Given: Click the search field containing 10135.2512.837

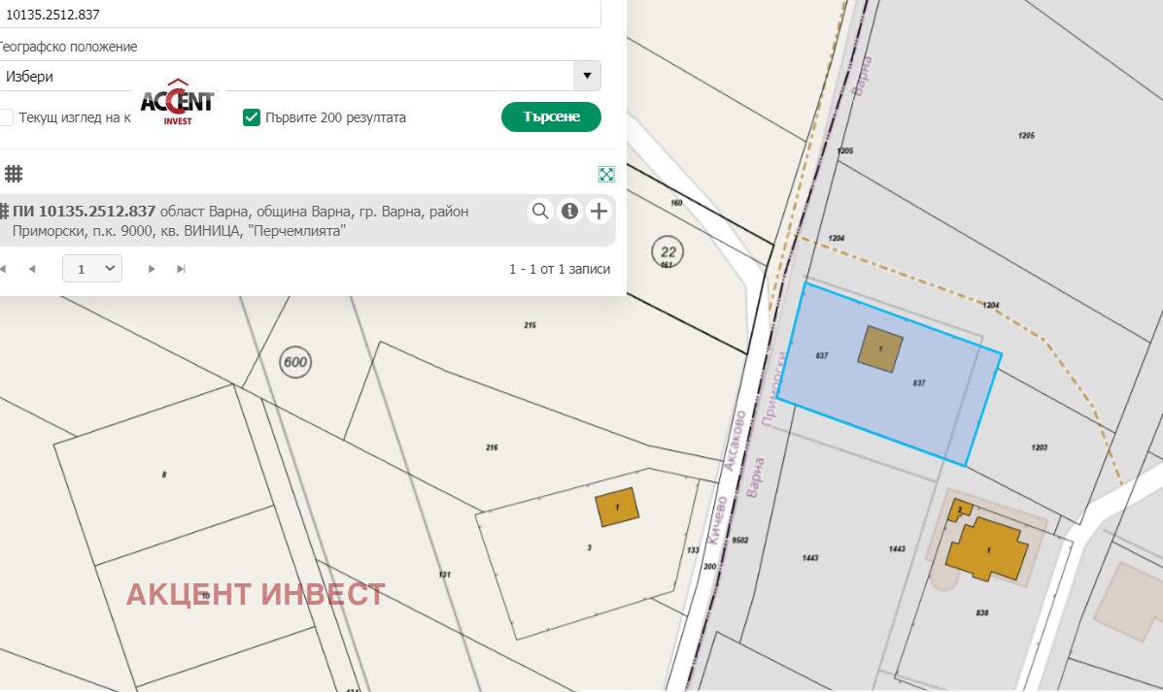Looking at the screenshot, I should 291,15.
